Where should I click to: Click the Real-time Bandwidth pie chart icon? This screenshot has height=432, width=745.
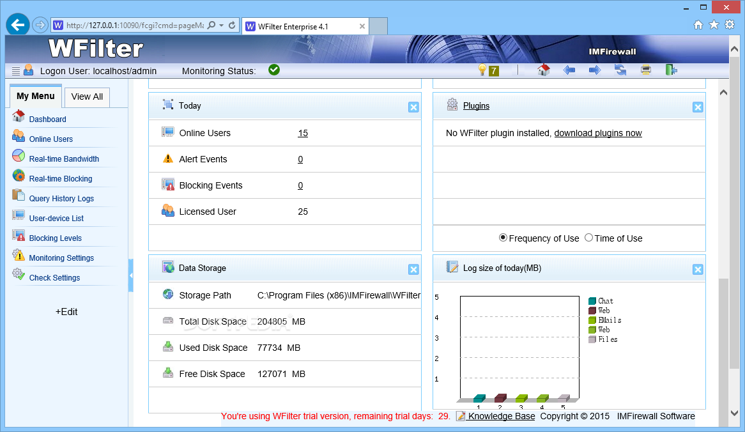coord(19,155)
